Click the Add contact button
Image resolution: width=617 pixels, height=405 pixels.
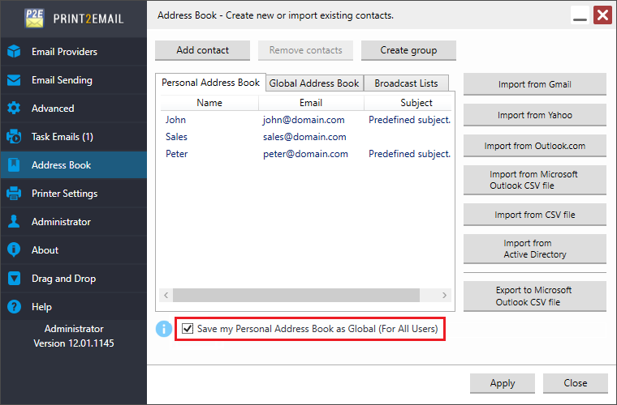[x=203, y=50]
